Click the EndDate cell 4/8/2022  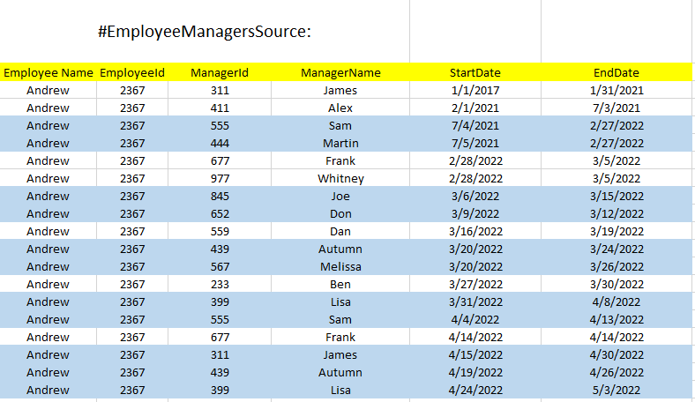click(617, 301)
